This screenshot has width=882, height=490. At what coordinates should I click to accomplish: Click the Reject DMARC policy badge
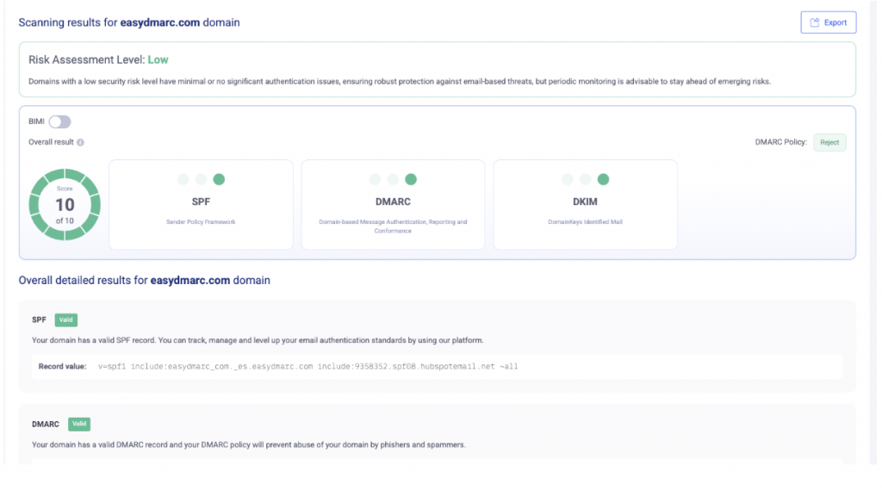[829, 143]
